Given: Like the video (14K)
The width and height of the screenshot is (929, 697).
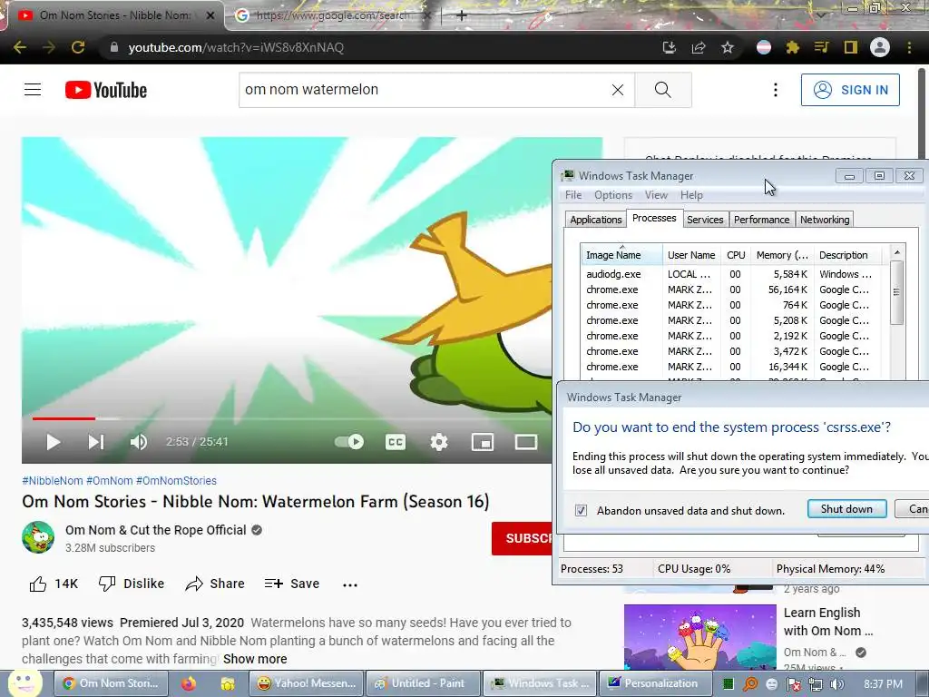Looking at the screenshot, I should (54, 584).
